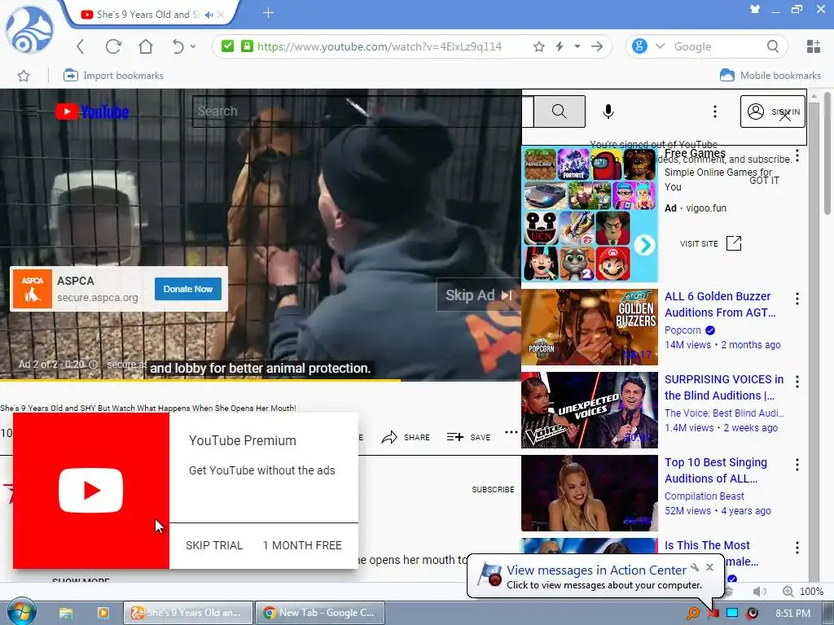The image size is (834, 625).
Task: Click the SIGN IN button
Action: [773, 111]
